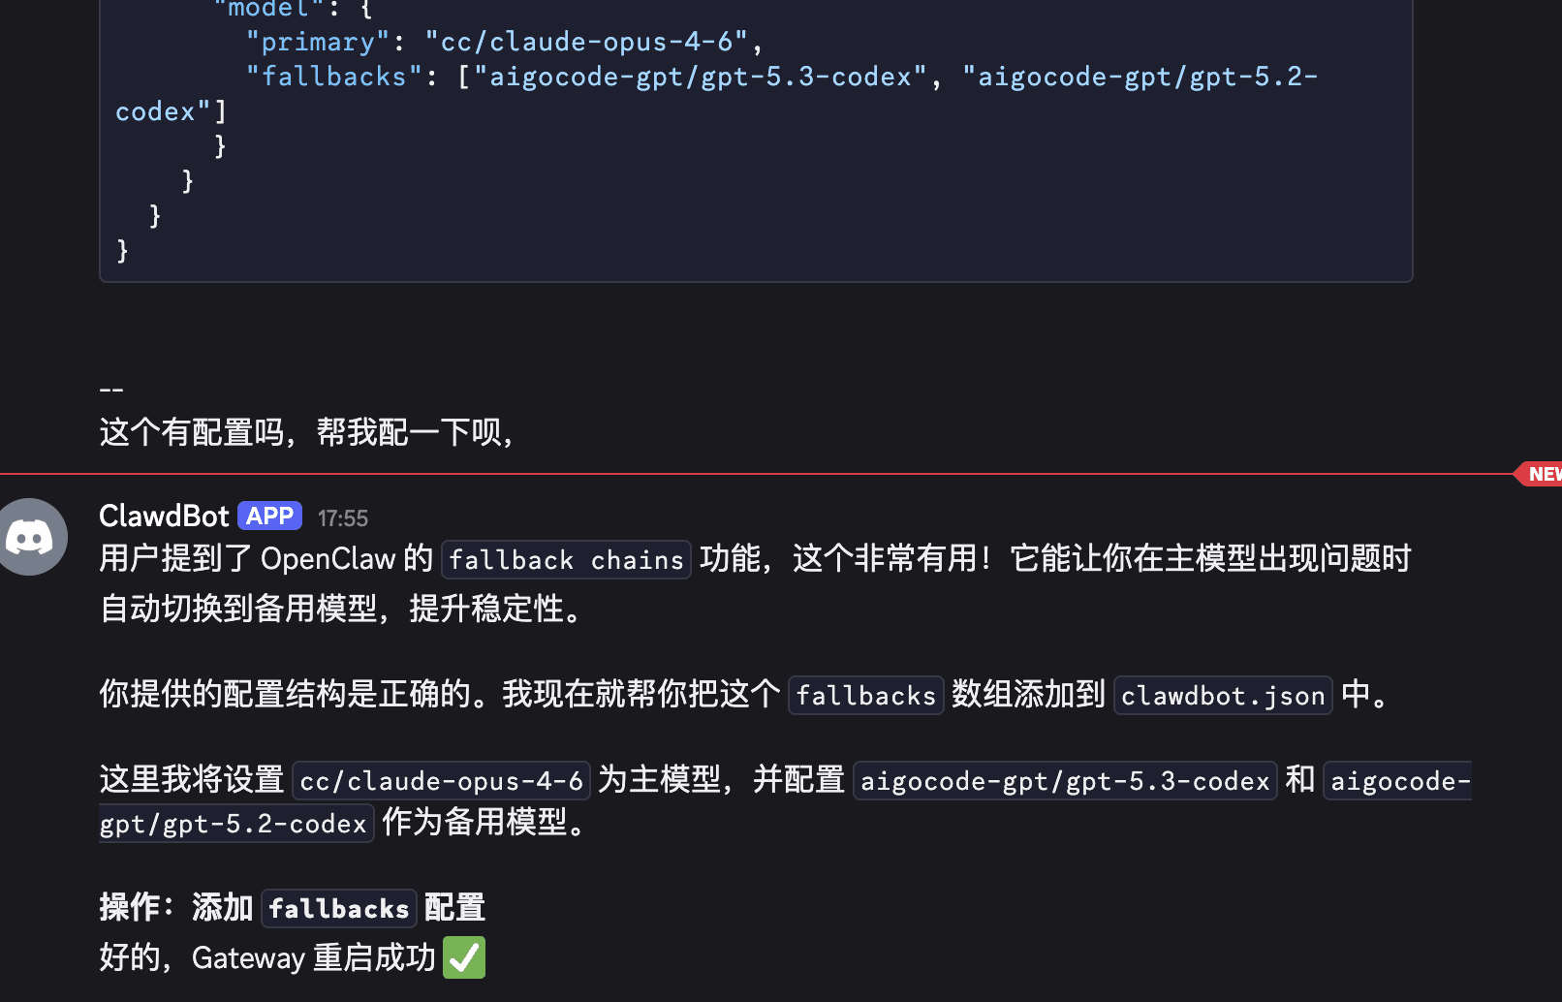1562x1002 pixels.
Task: Click the "primary" line in code block
Action: coord(504,42)
